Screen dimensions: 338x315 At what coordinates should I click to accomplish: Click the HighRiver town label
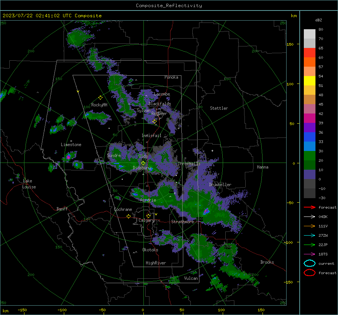156,263
